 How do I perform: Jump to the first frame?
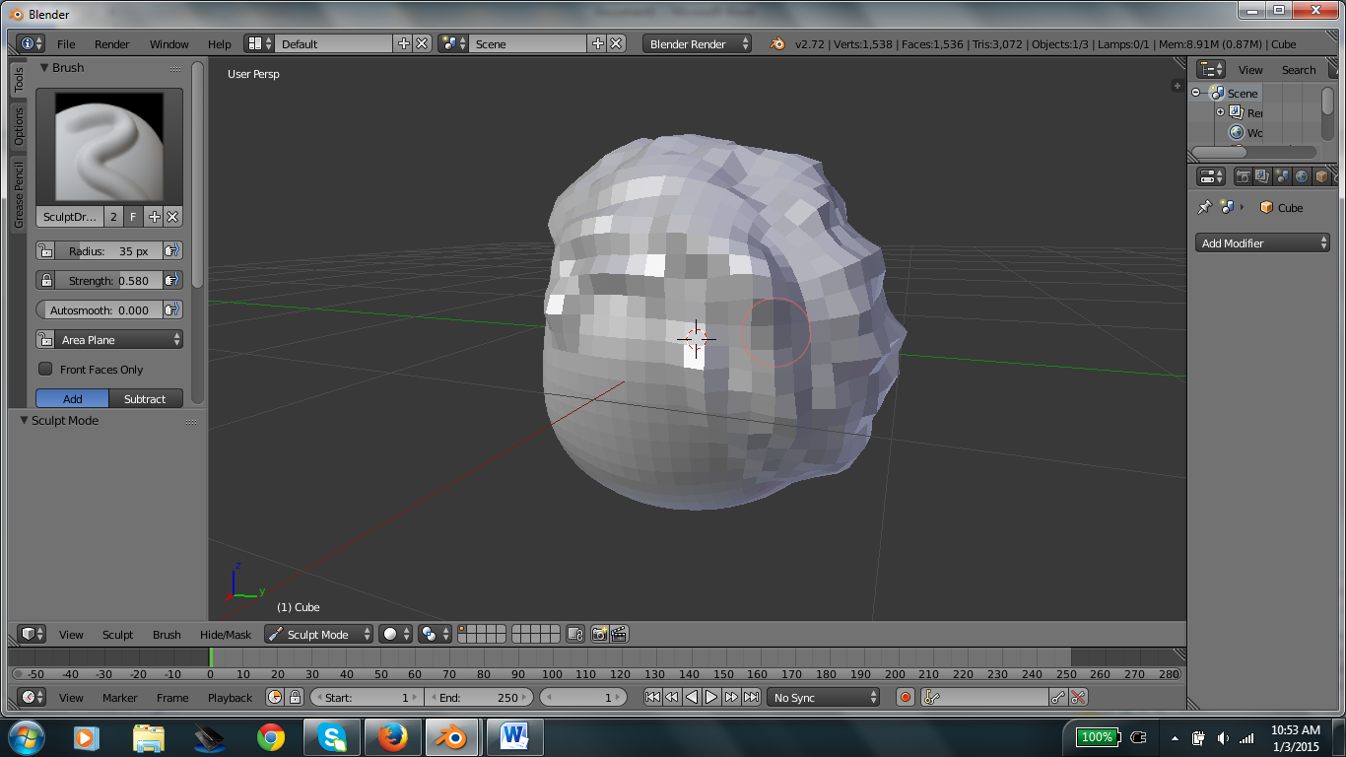tap(652, 697)
